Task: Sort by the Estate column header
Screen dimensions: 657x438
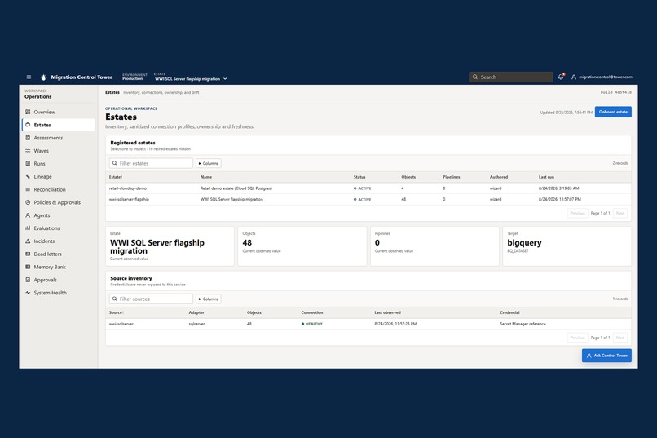Action: click(116, 177)
